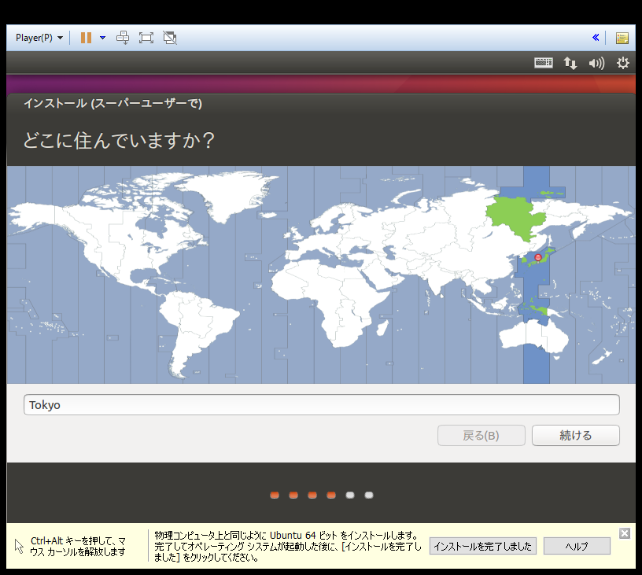Expand the power options dropdown arrow
The image size is (642, 575).
[103, 38]
